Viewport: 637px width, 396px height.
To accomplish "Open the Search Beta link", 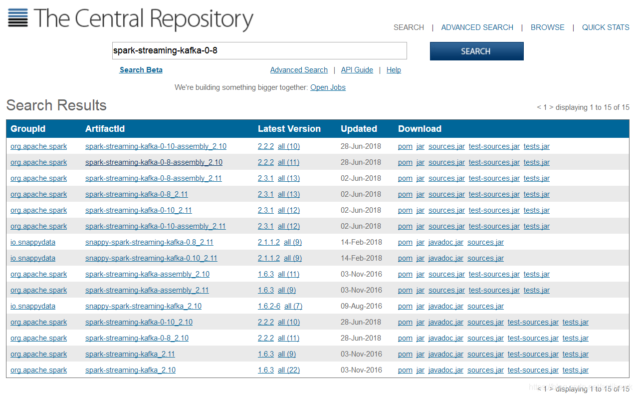I will coord(141,70).
